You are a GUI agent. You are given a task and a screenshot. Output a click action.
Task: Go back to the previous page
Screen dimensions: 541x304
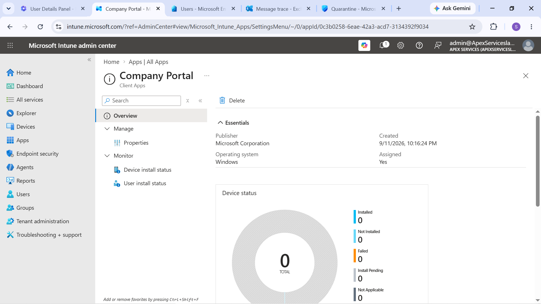point(10,27)
